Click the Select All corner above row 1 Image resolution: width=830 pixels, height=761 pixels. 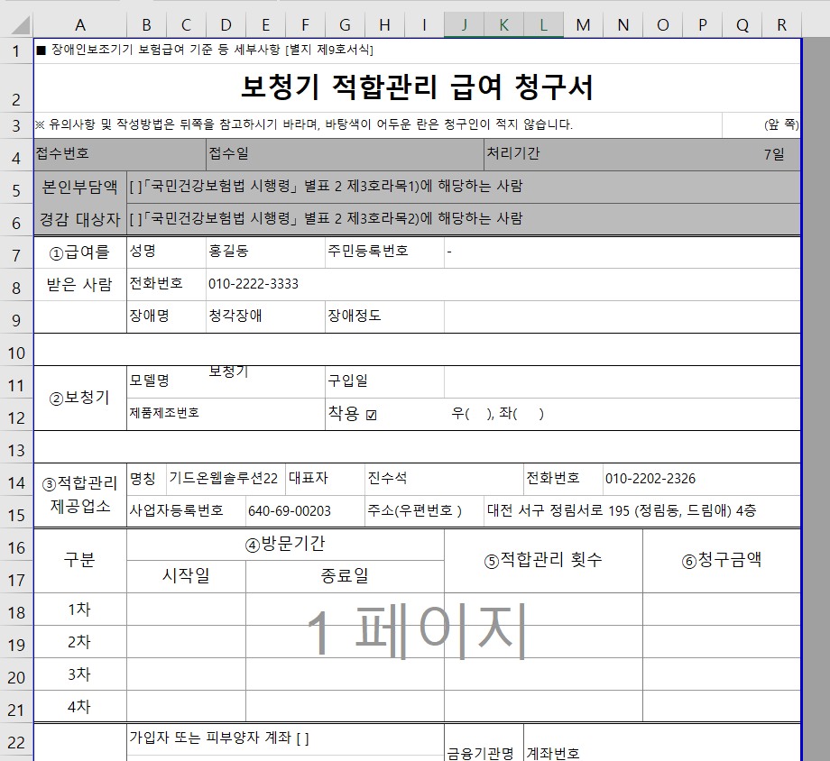tap(16, 24)
